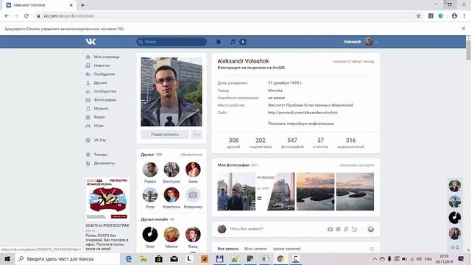Image resolution: width=471 pixels, height=265 pixels.
Task: Click the Редактировать profile button
Action: 165,135
